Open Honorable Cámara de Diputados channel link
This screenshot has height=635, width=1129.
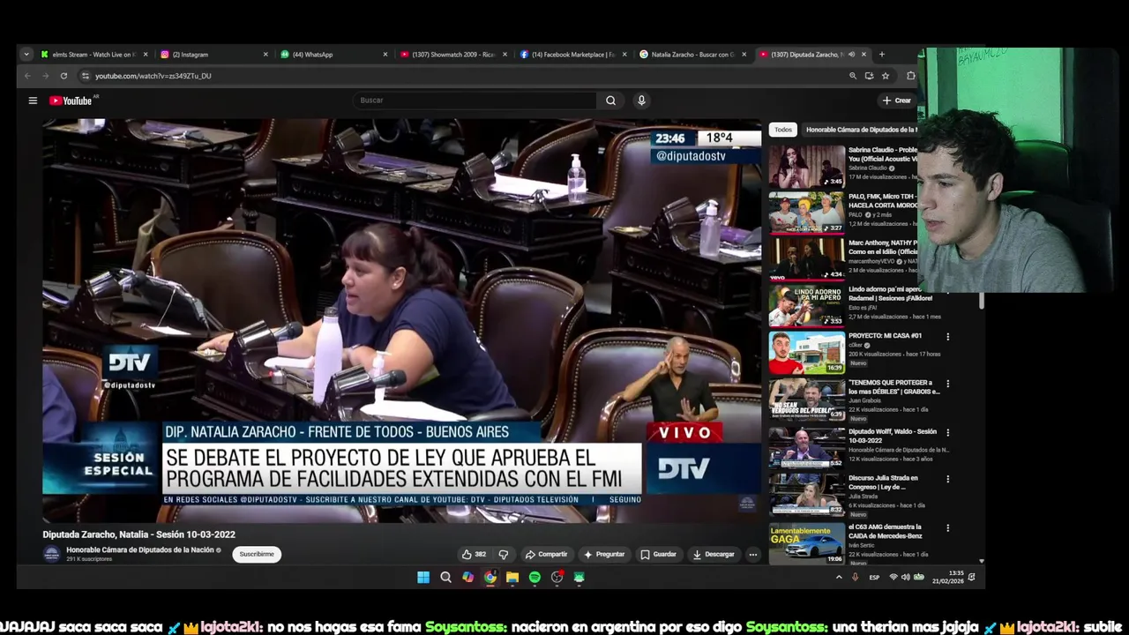(140, 549)
